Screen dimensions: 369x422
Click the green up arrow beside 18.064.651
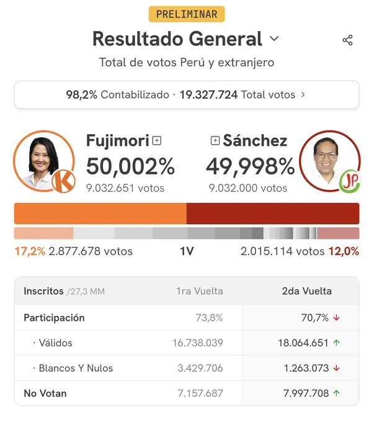coord(337,343)
